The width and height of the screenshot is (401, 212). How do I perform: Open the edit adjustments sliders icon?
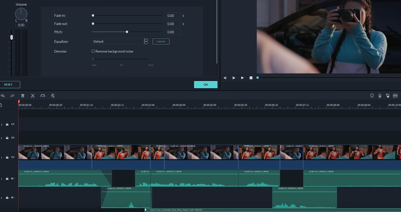pyautogui.click(x=53, y=96)
